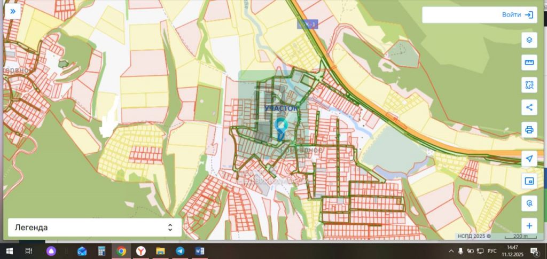Activate the area search selection tool

tap(529, 85)
